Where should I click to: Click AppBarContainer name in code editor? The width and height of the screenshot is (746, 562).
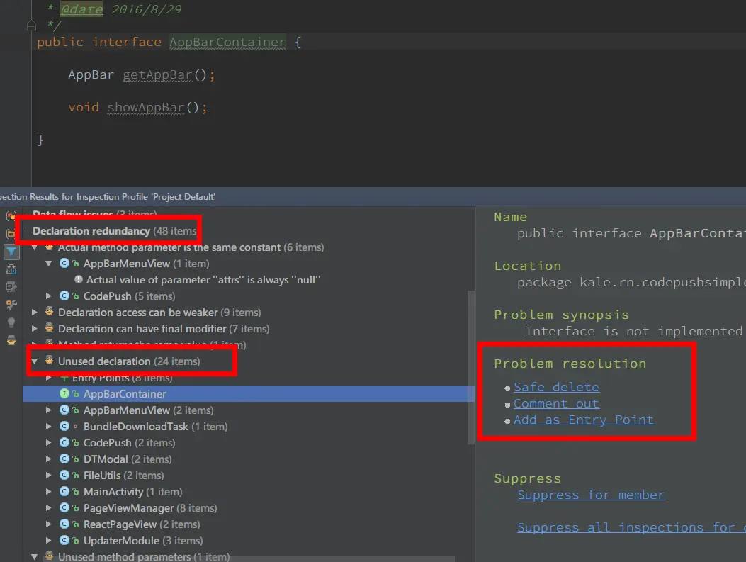click(227, 43)
